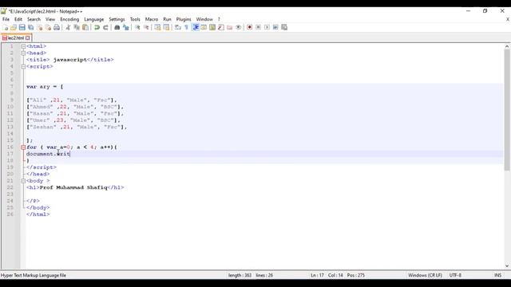
Task: Open Find with the binoculars icon
Action: pyautogui.click(x=117, y=27)
